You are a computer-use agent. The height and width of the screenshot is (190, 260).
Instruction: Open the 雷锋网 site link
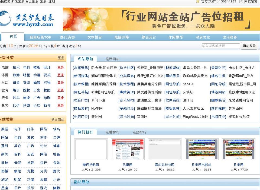pos(142,117)
